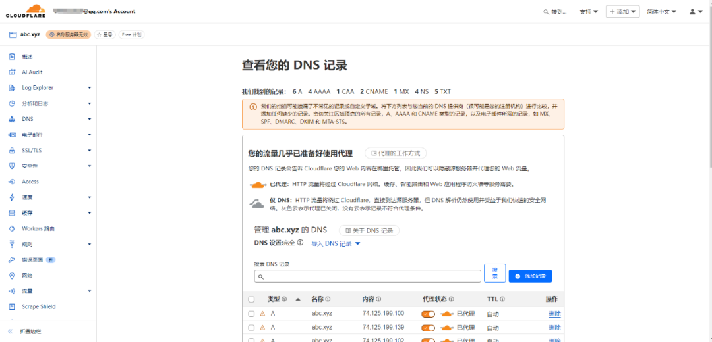Click the info icon next to 代理状态
Image resolution: width=712 pixels, height=342 pixels.
(x=452, y=299)
